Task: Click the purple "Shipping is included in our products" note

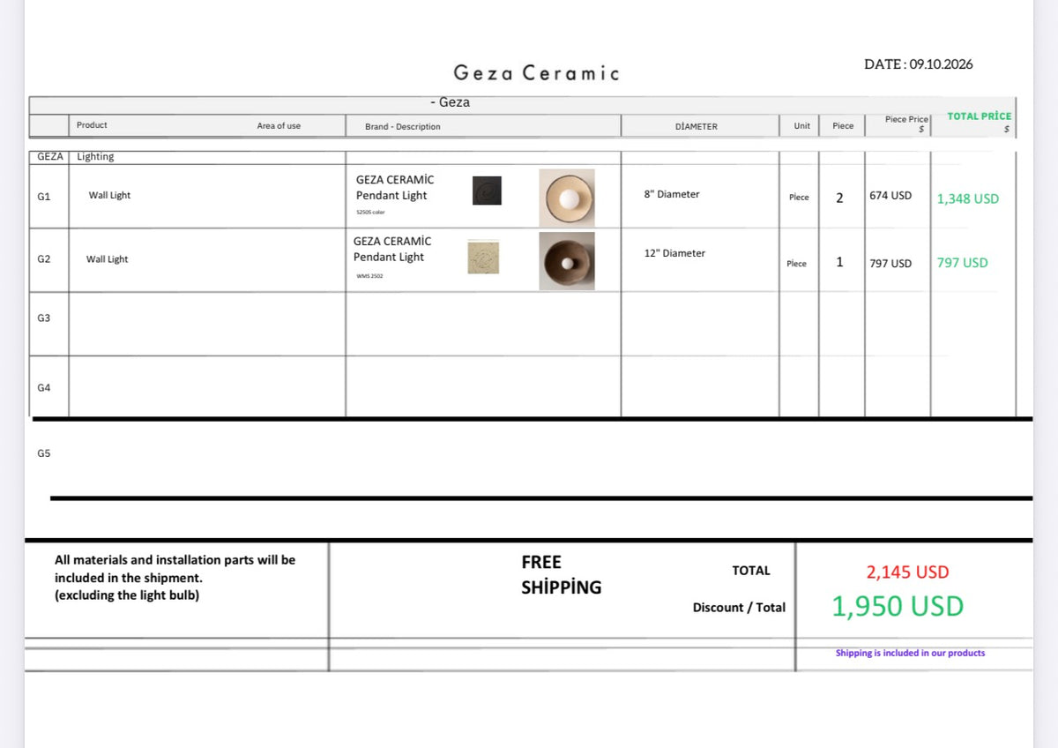Action: [x=911, y=654]
